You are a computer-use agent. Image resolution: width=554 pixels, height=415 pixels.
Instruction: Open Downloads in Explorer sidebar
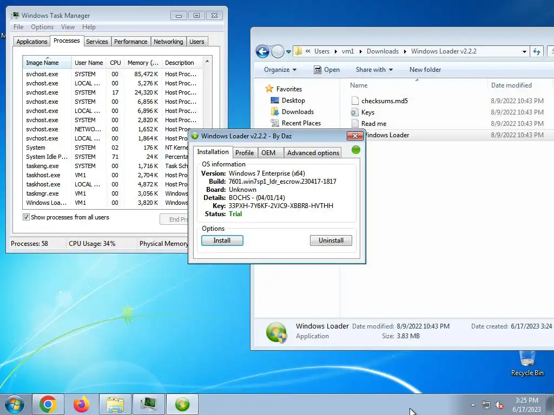click(298, 111)
